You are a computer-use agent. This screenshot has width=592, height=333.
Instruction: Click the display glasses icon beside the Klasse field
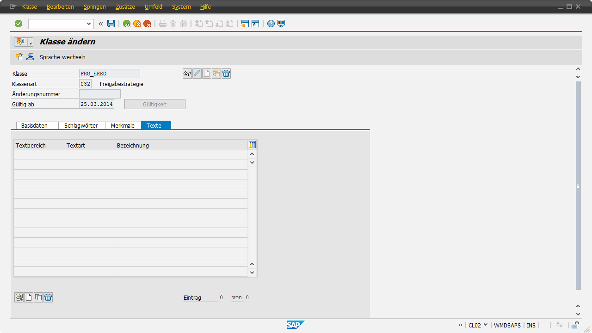pyautogui.click(x=187, y=74)
